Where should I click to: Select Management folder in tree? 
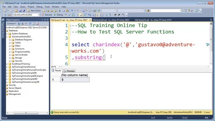point(14,94)
